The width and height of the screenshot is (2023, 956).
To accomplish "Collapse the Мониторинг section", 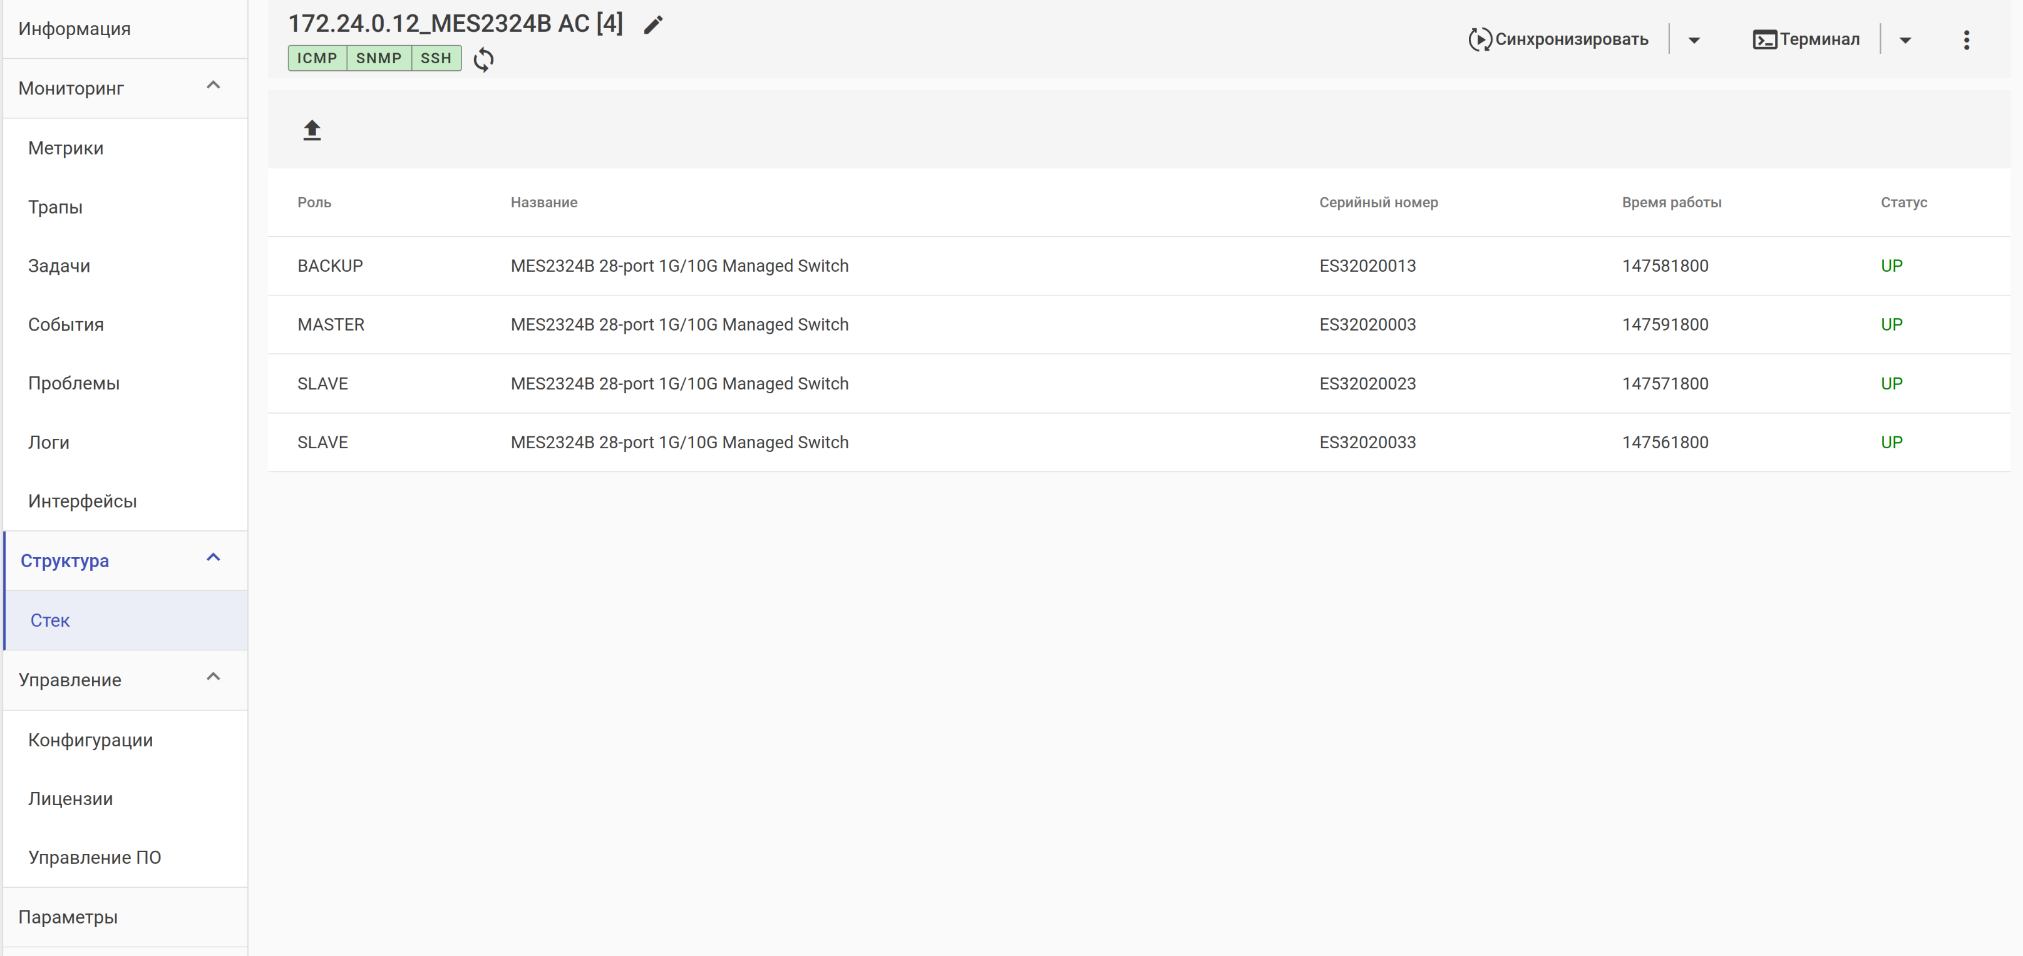I will click(213, 86).
